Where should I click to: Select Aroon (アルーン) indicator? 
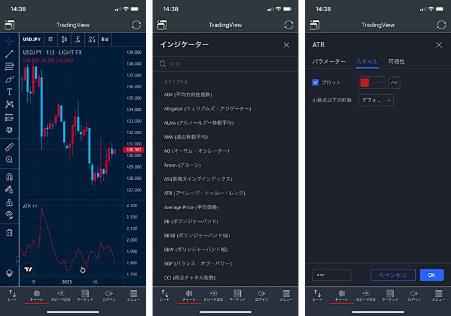click(x=182, y=165)
